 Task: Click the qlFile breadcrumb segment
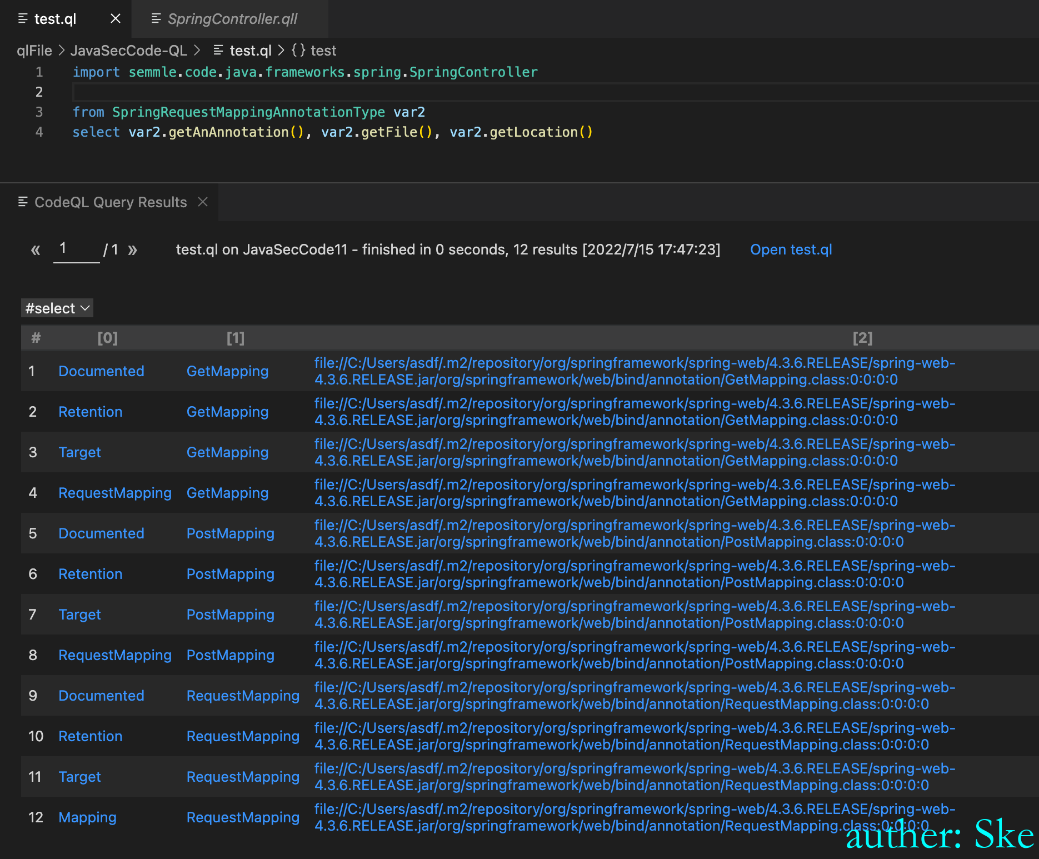(34, 51)
